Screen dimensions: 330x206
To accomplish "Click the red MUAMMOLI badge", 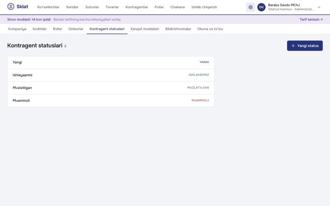I will click(x=200, y=101).
